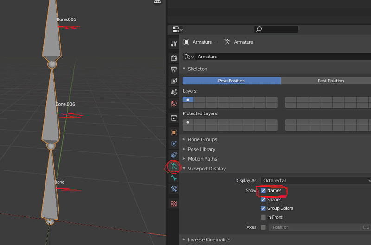
Task: Click the Armature object icon in breadcrumb
Action: (x=186, y=42)
